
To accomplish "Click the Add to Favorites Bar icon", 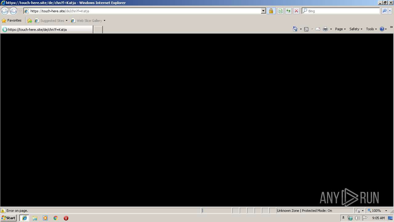I will (x=30, y=21).
